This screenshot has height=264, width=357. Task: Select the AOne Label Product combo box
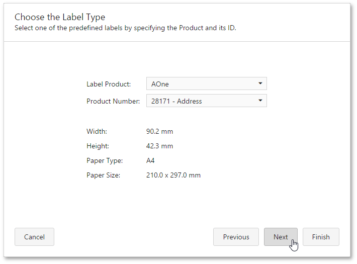coord(207,83)
